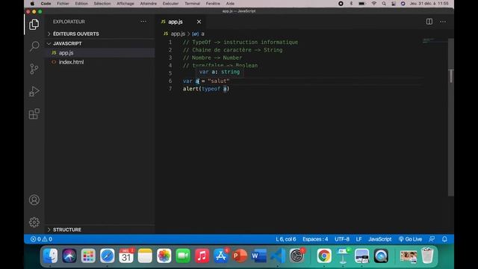Open the Music app from the Dock
The image size is (478, 269).
tap(202, 256)
